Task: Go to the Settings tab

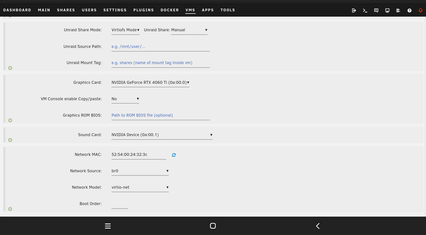Action: click(x=115, y=10)
